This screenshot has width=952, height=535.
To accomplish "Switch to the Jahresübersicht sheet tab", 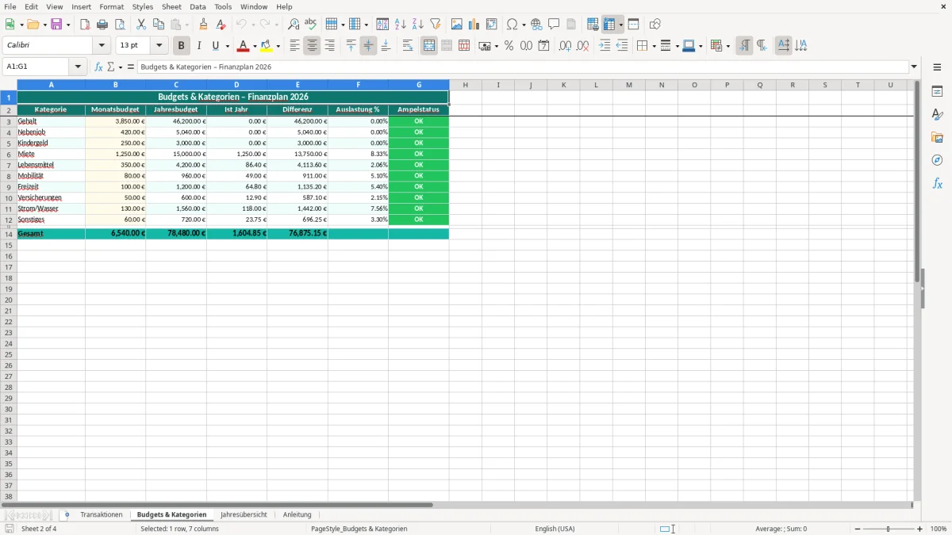I will [244, 515].
